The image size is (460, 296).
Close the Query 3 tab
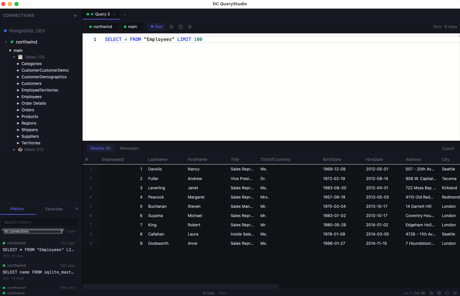coord(114,14)
